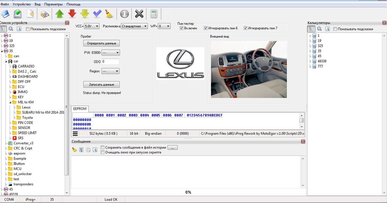Toggle 'Игнорировать пин 6' checkbox

[x=205, y=28]
